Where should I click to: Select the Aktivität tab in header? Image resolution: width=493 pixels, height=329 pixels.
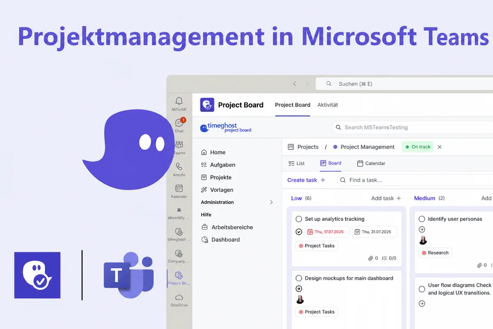(328, 105)
